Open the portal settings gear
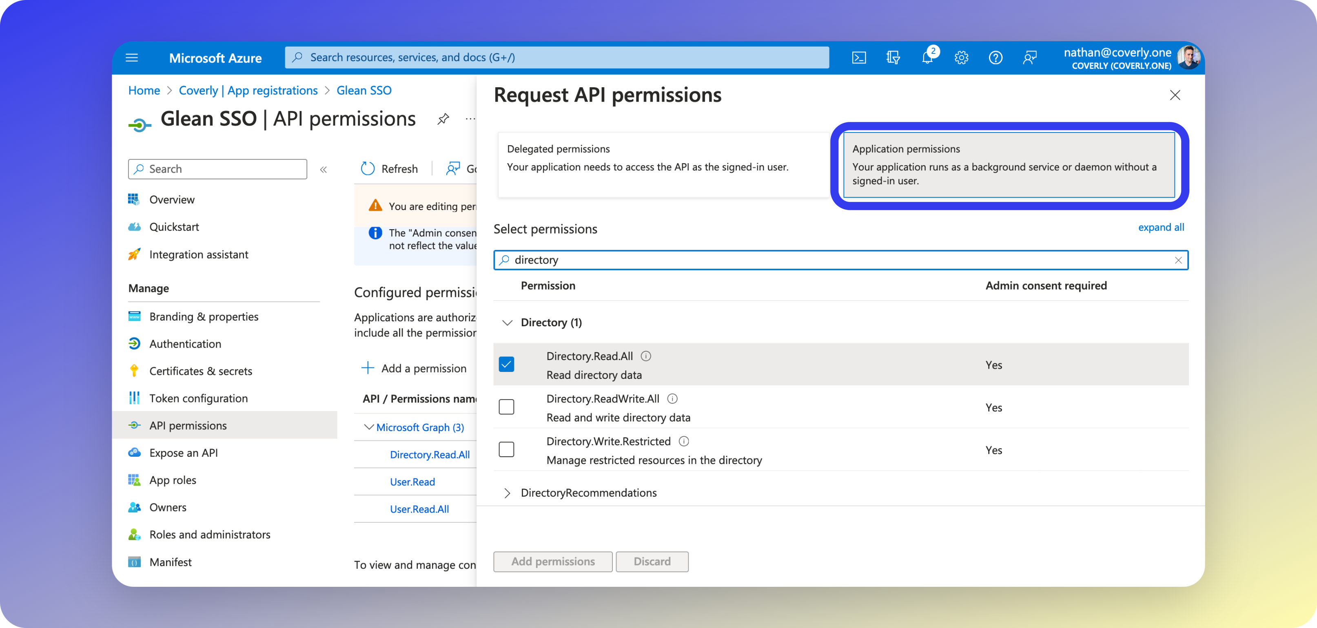The width and height of the screenshot is (1317, 628). point(962,57)
